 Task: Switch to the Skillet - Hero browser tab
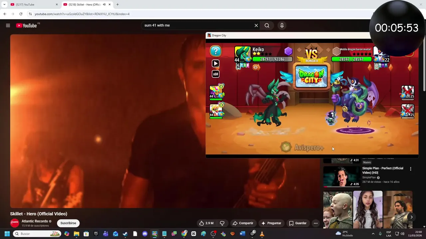click(85, 5)
